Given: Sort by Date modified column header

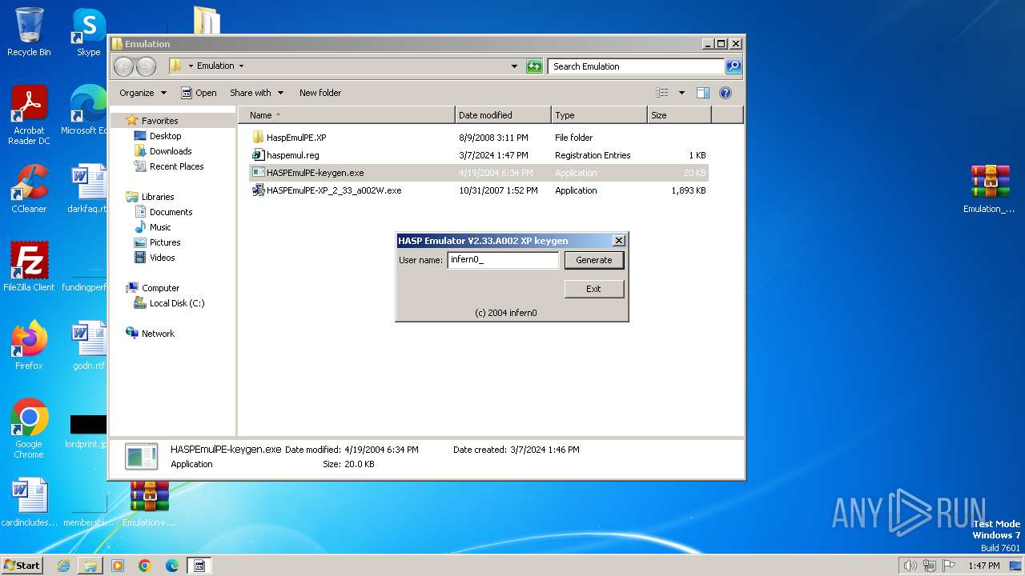Looking at the screenshot, I should [503, 115].
